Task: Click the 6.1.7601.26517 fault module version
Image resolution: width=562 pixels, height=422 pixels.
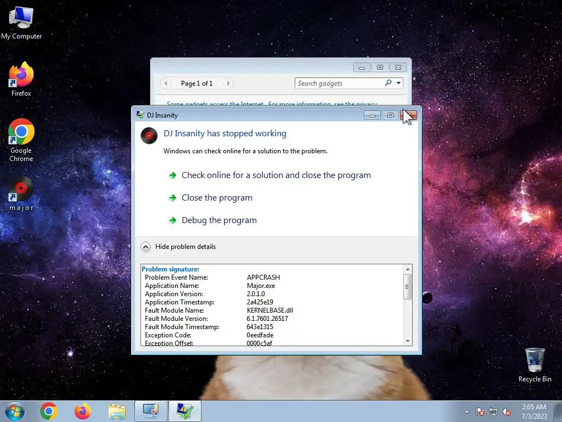Action: [x=267, y=319]
